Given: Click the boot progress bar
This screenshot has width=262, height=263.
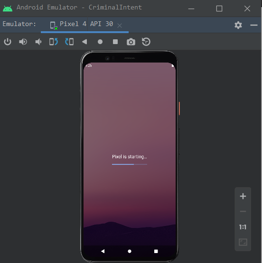Looking at the screenshot, I should [130, 164].
